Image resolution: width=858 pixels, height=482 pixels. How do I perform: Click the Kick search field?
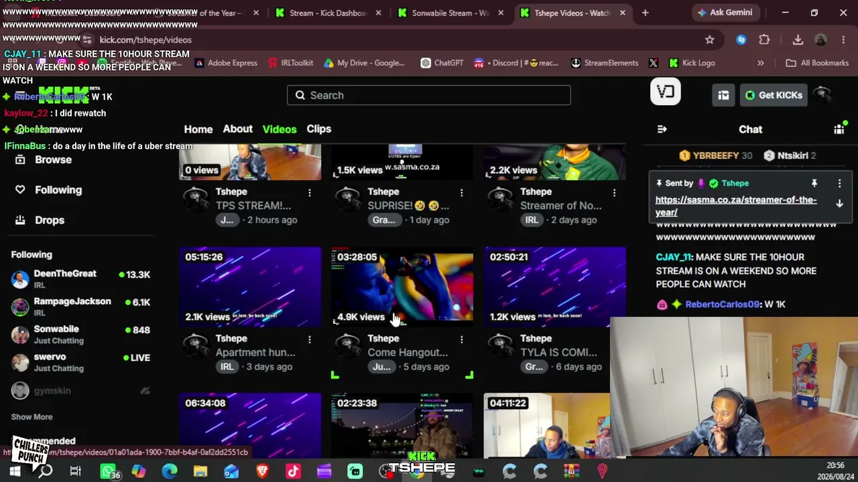(x=429, y=95)
